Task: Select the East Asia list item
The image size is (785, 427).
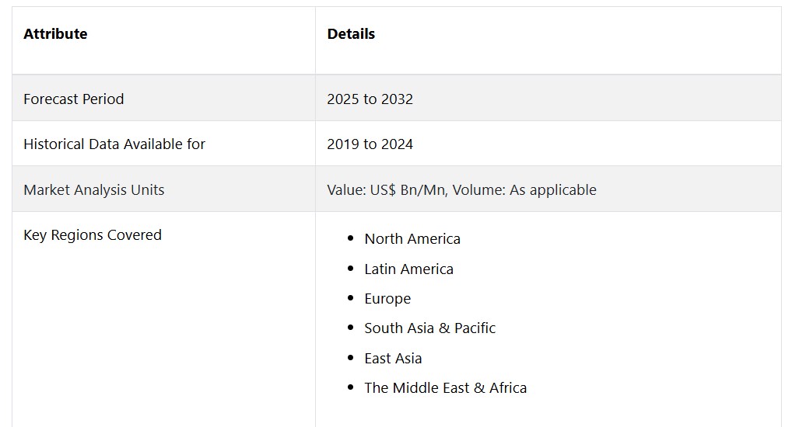Action: click(x=393, y=358)
